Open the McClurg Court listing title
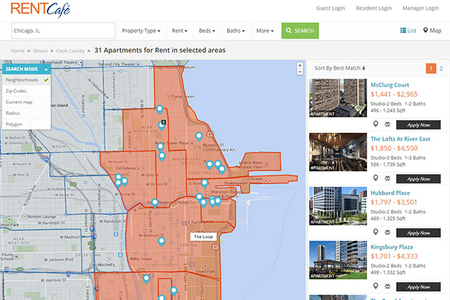 (390, 85)
